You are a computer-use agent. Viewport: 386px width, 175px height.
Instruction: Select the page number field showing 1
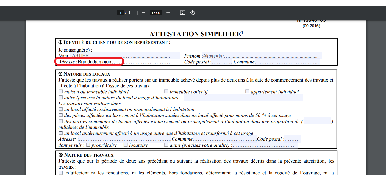pyautogui.click(x=120, y=13)
